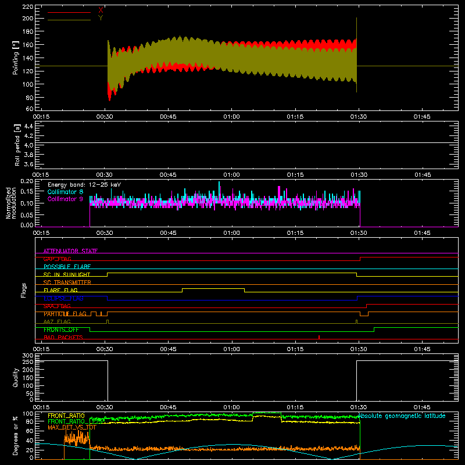Select the yellow FRONT_RATIO legend label

pyautogui.click(x=66, y=416)
